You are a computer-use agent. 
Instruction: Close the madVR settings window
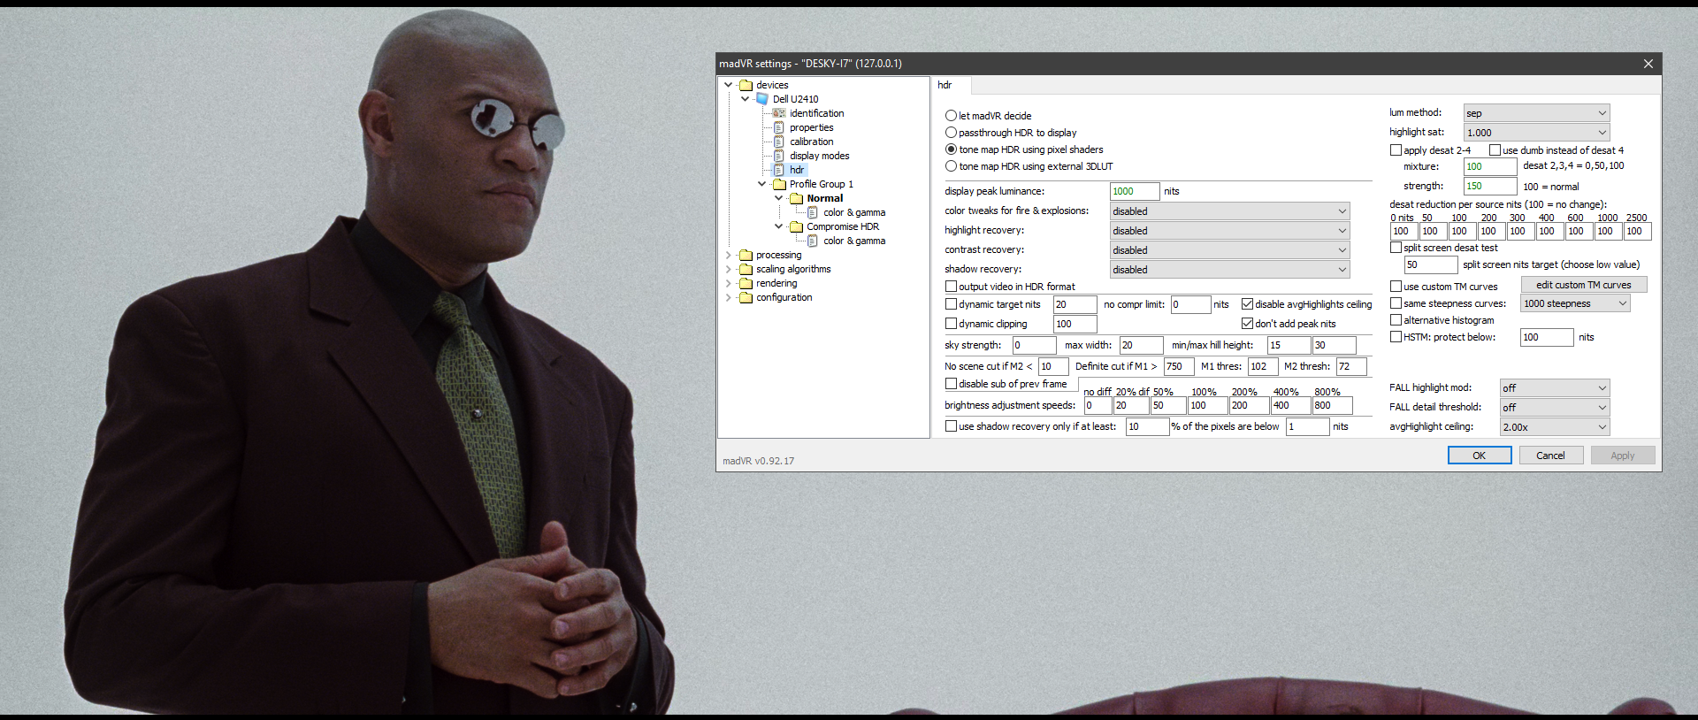click(x=1648, y=64)
